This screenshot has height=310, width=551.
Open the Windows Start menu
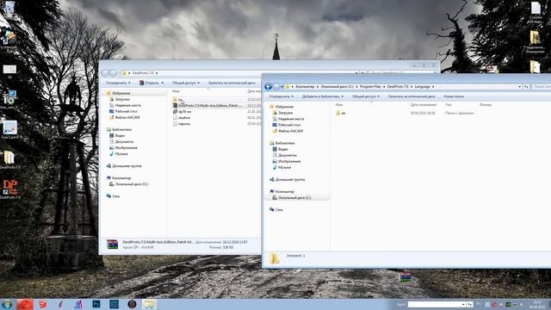pyautogui.click(x=7, y=304)
